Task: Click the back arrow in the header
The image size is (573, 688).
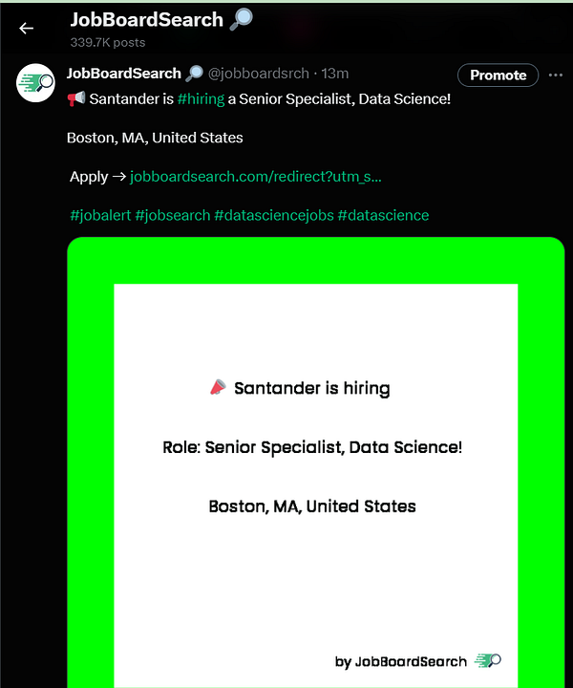Action: 26,29
